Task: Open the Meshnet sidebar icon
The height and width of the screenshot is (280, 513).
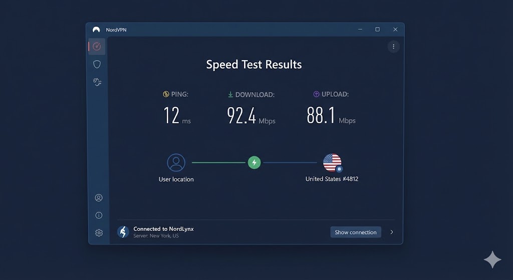Action: pyautogui.click(x=97, y=82)
